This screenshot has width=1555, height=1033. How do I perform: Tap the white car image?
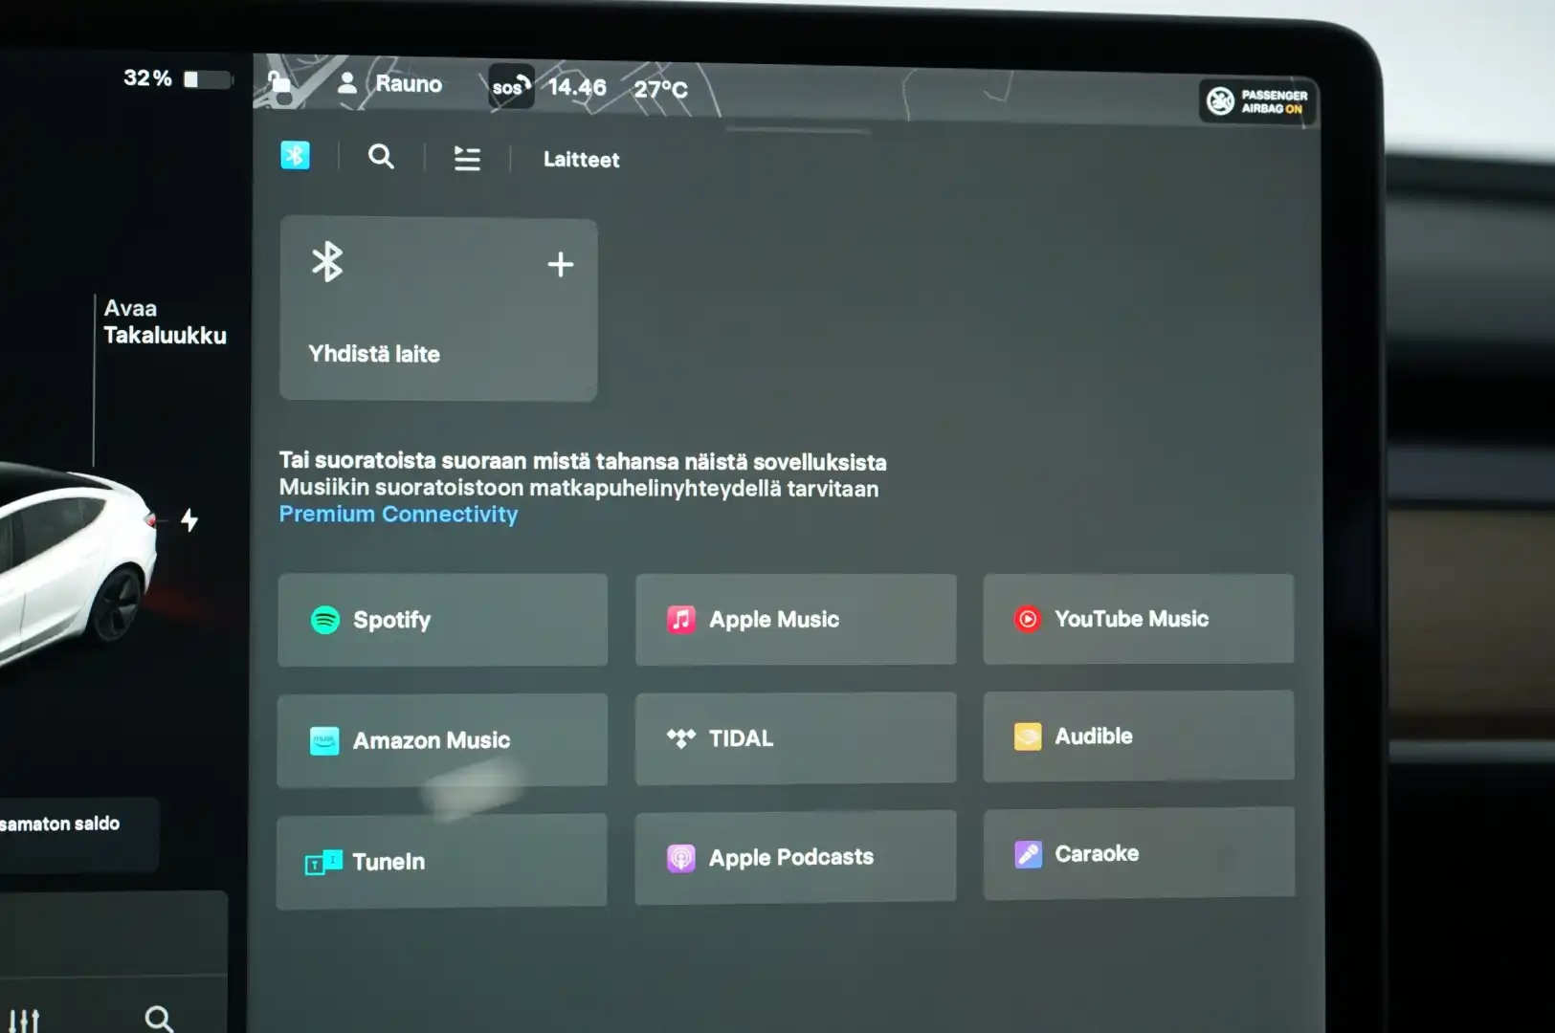click(x=77, y=564)
